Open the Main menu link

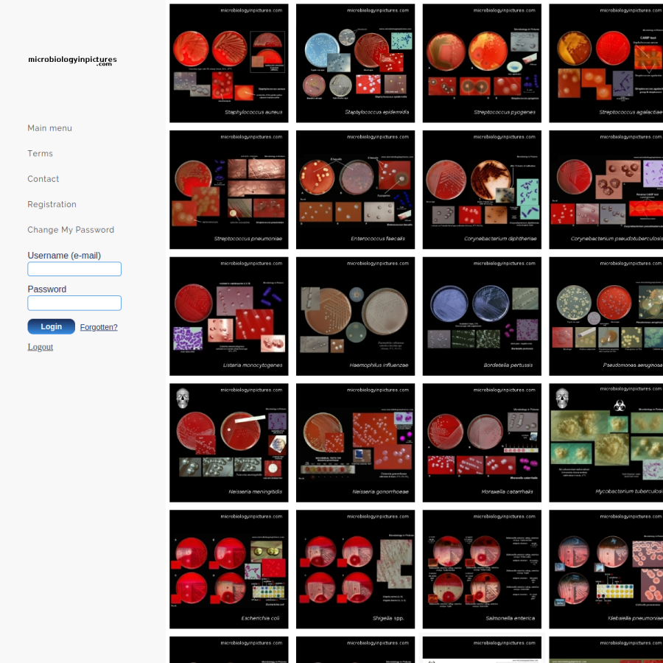pyautogui.click(x=49, y=128)
